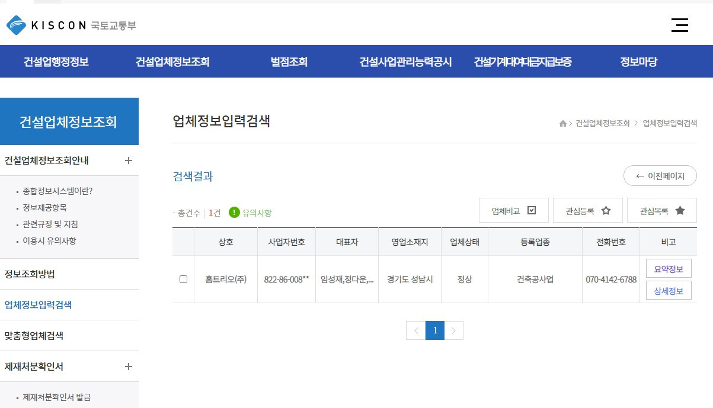This screenshot has height=408, width=713.
Task: Click the 건설업체정보조회 breadcrumb link
Action: coord(603,124)
